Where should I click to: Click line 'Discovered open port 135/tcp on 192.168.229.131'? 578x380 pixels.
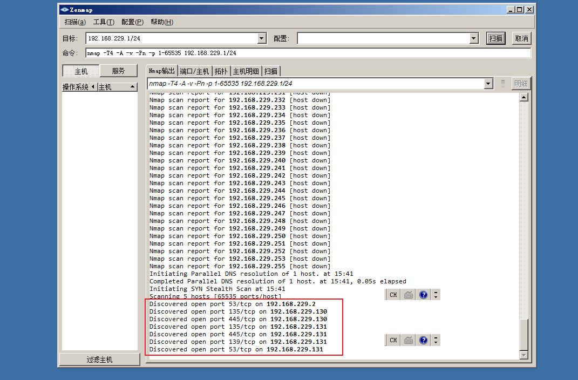[238, 327]
